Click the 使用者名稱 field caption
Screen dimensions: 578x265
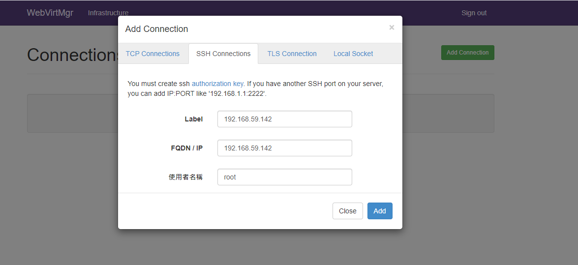186,177
